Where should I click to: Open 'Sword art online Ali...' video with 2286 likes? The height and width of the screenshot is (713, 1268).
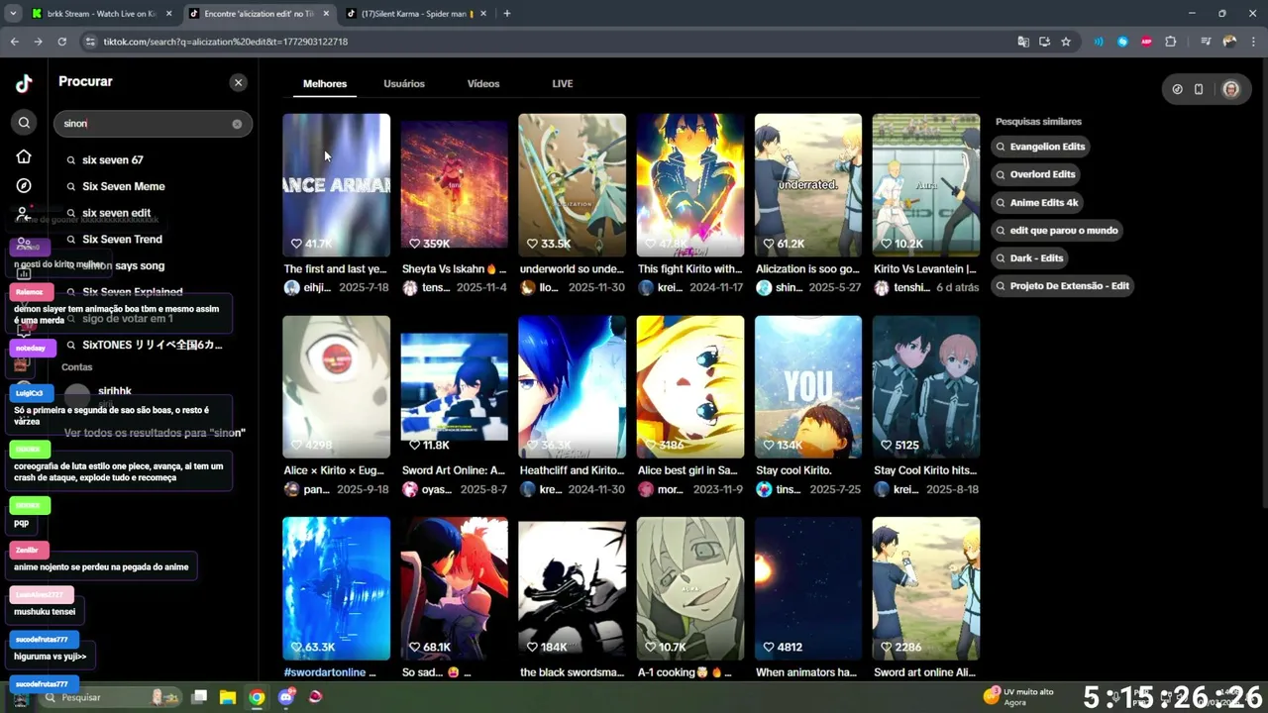[x=925, y=588]
